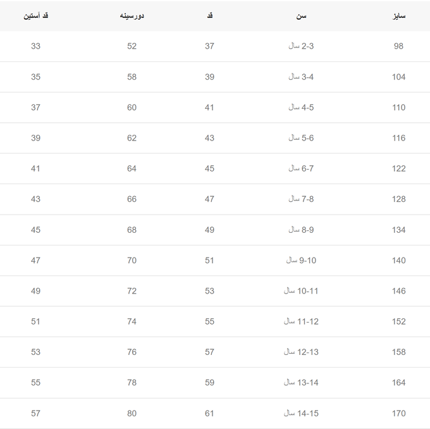
Task: Select size 170 cell
Action: click(x=398, y=413)
